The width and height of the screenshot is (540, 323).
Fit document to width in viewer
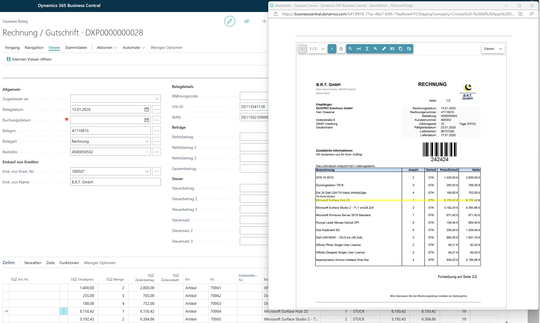click(359, 49)
